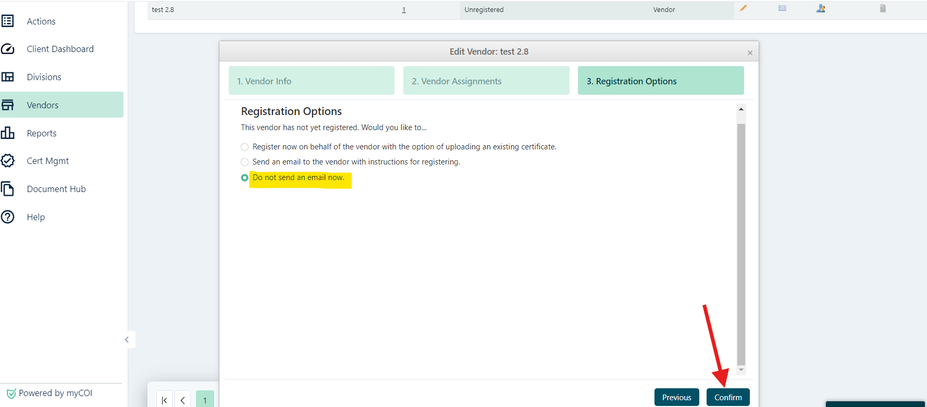The height and width of the screenshot is (407, 927).
Task: Go to previous page using pagination arrow
Action: click(182, 400)
